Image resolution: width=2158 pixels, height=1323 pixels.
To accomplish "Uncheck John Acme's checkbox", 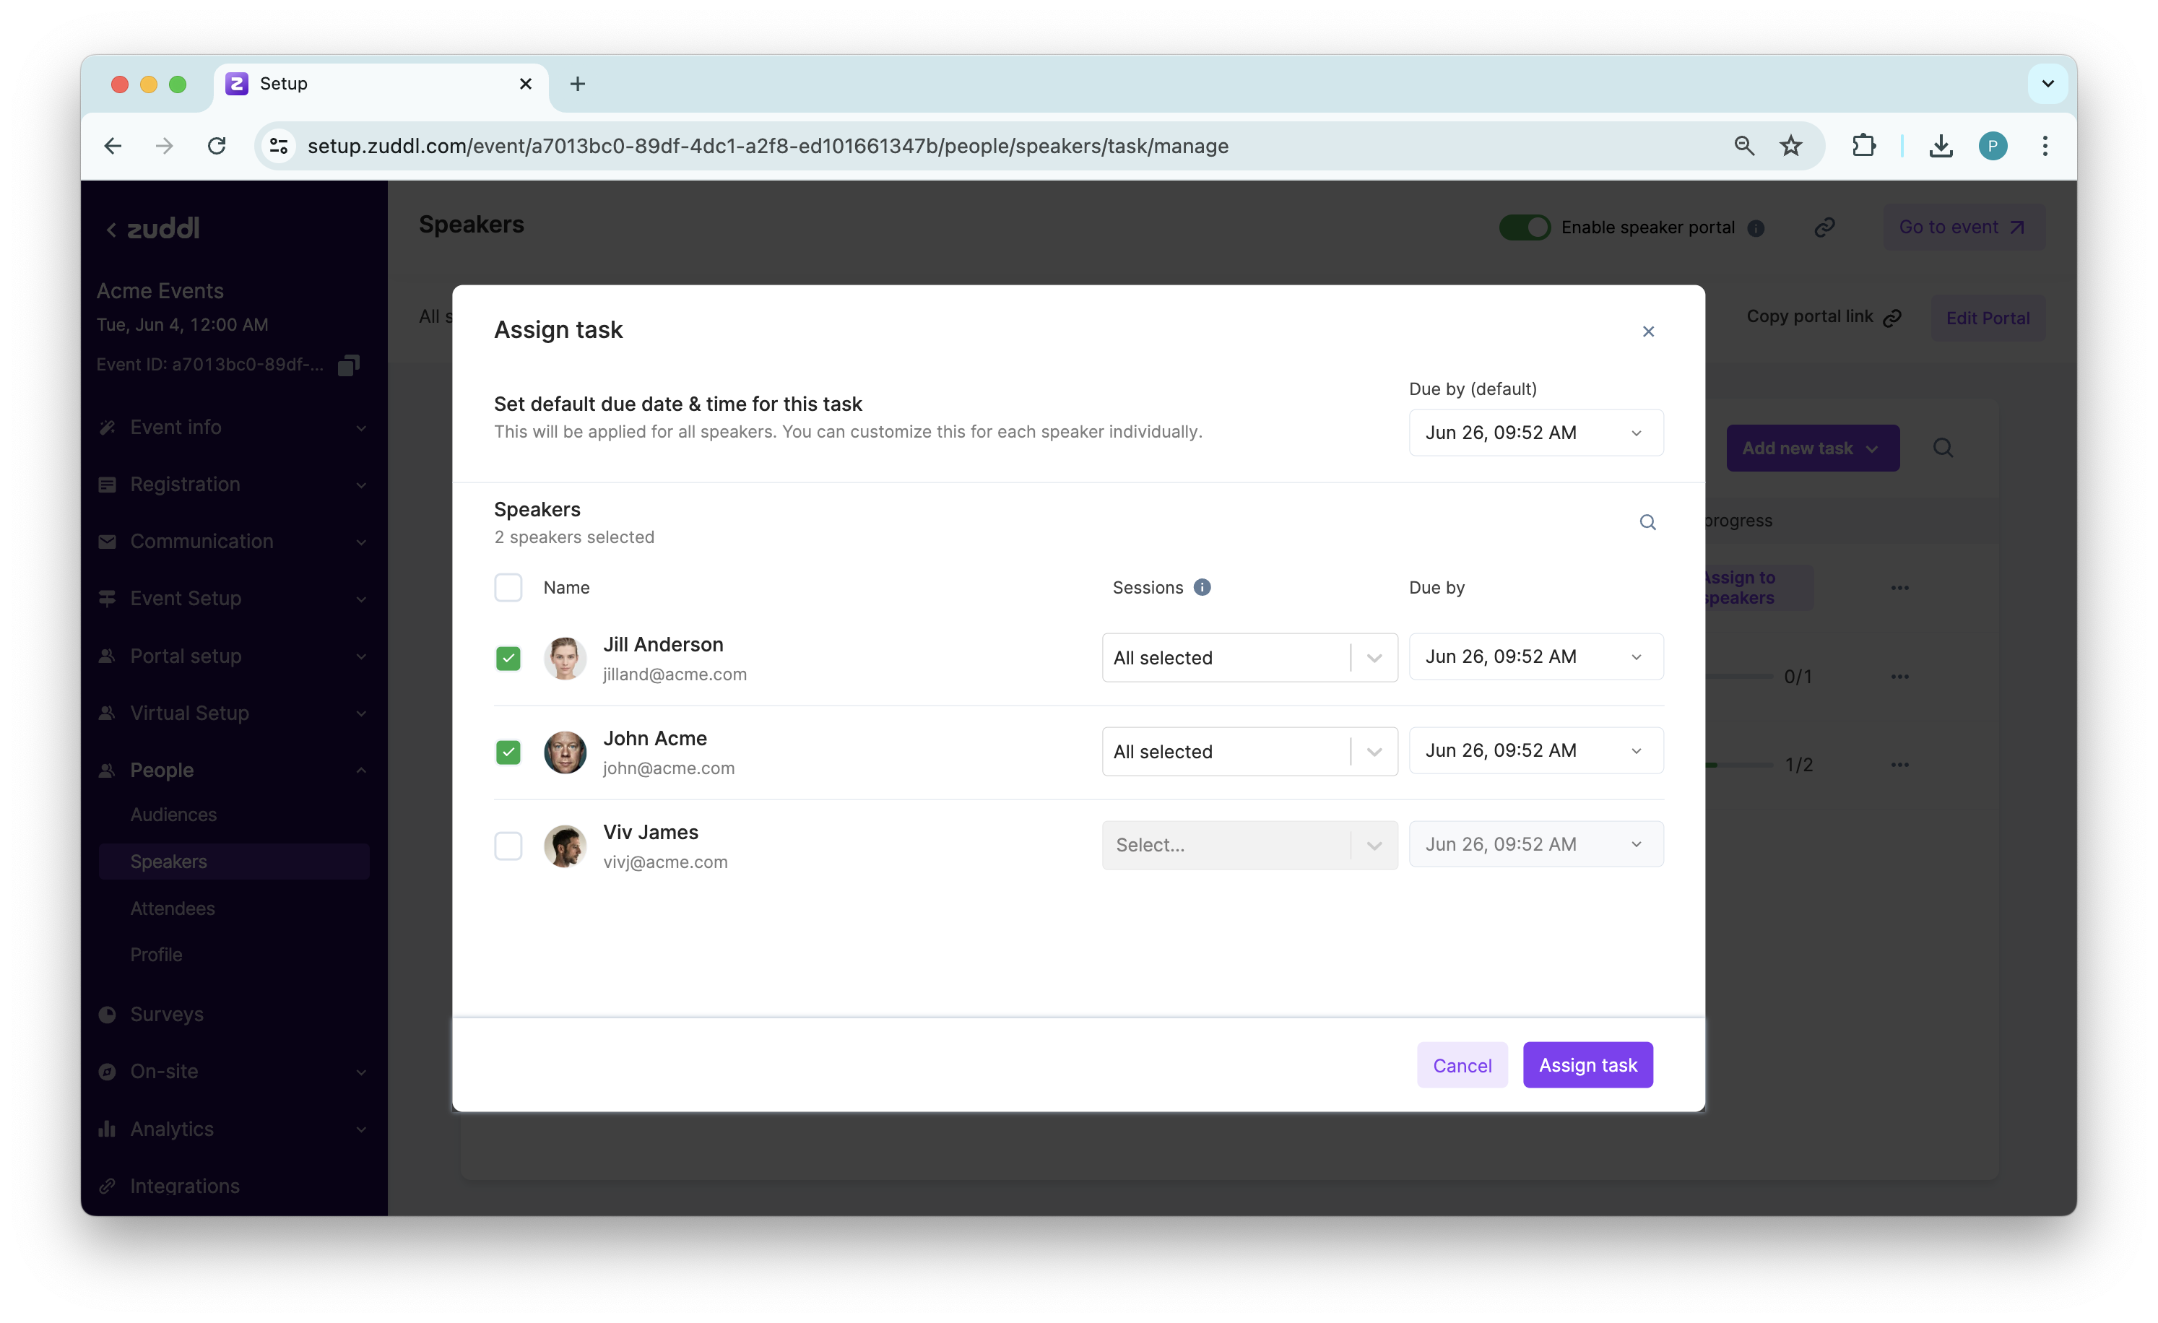I will coord(508,752).
